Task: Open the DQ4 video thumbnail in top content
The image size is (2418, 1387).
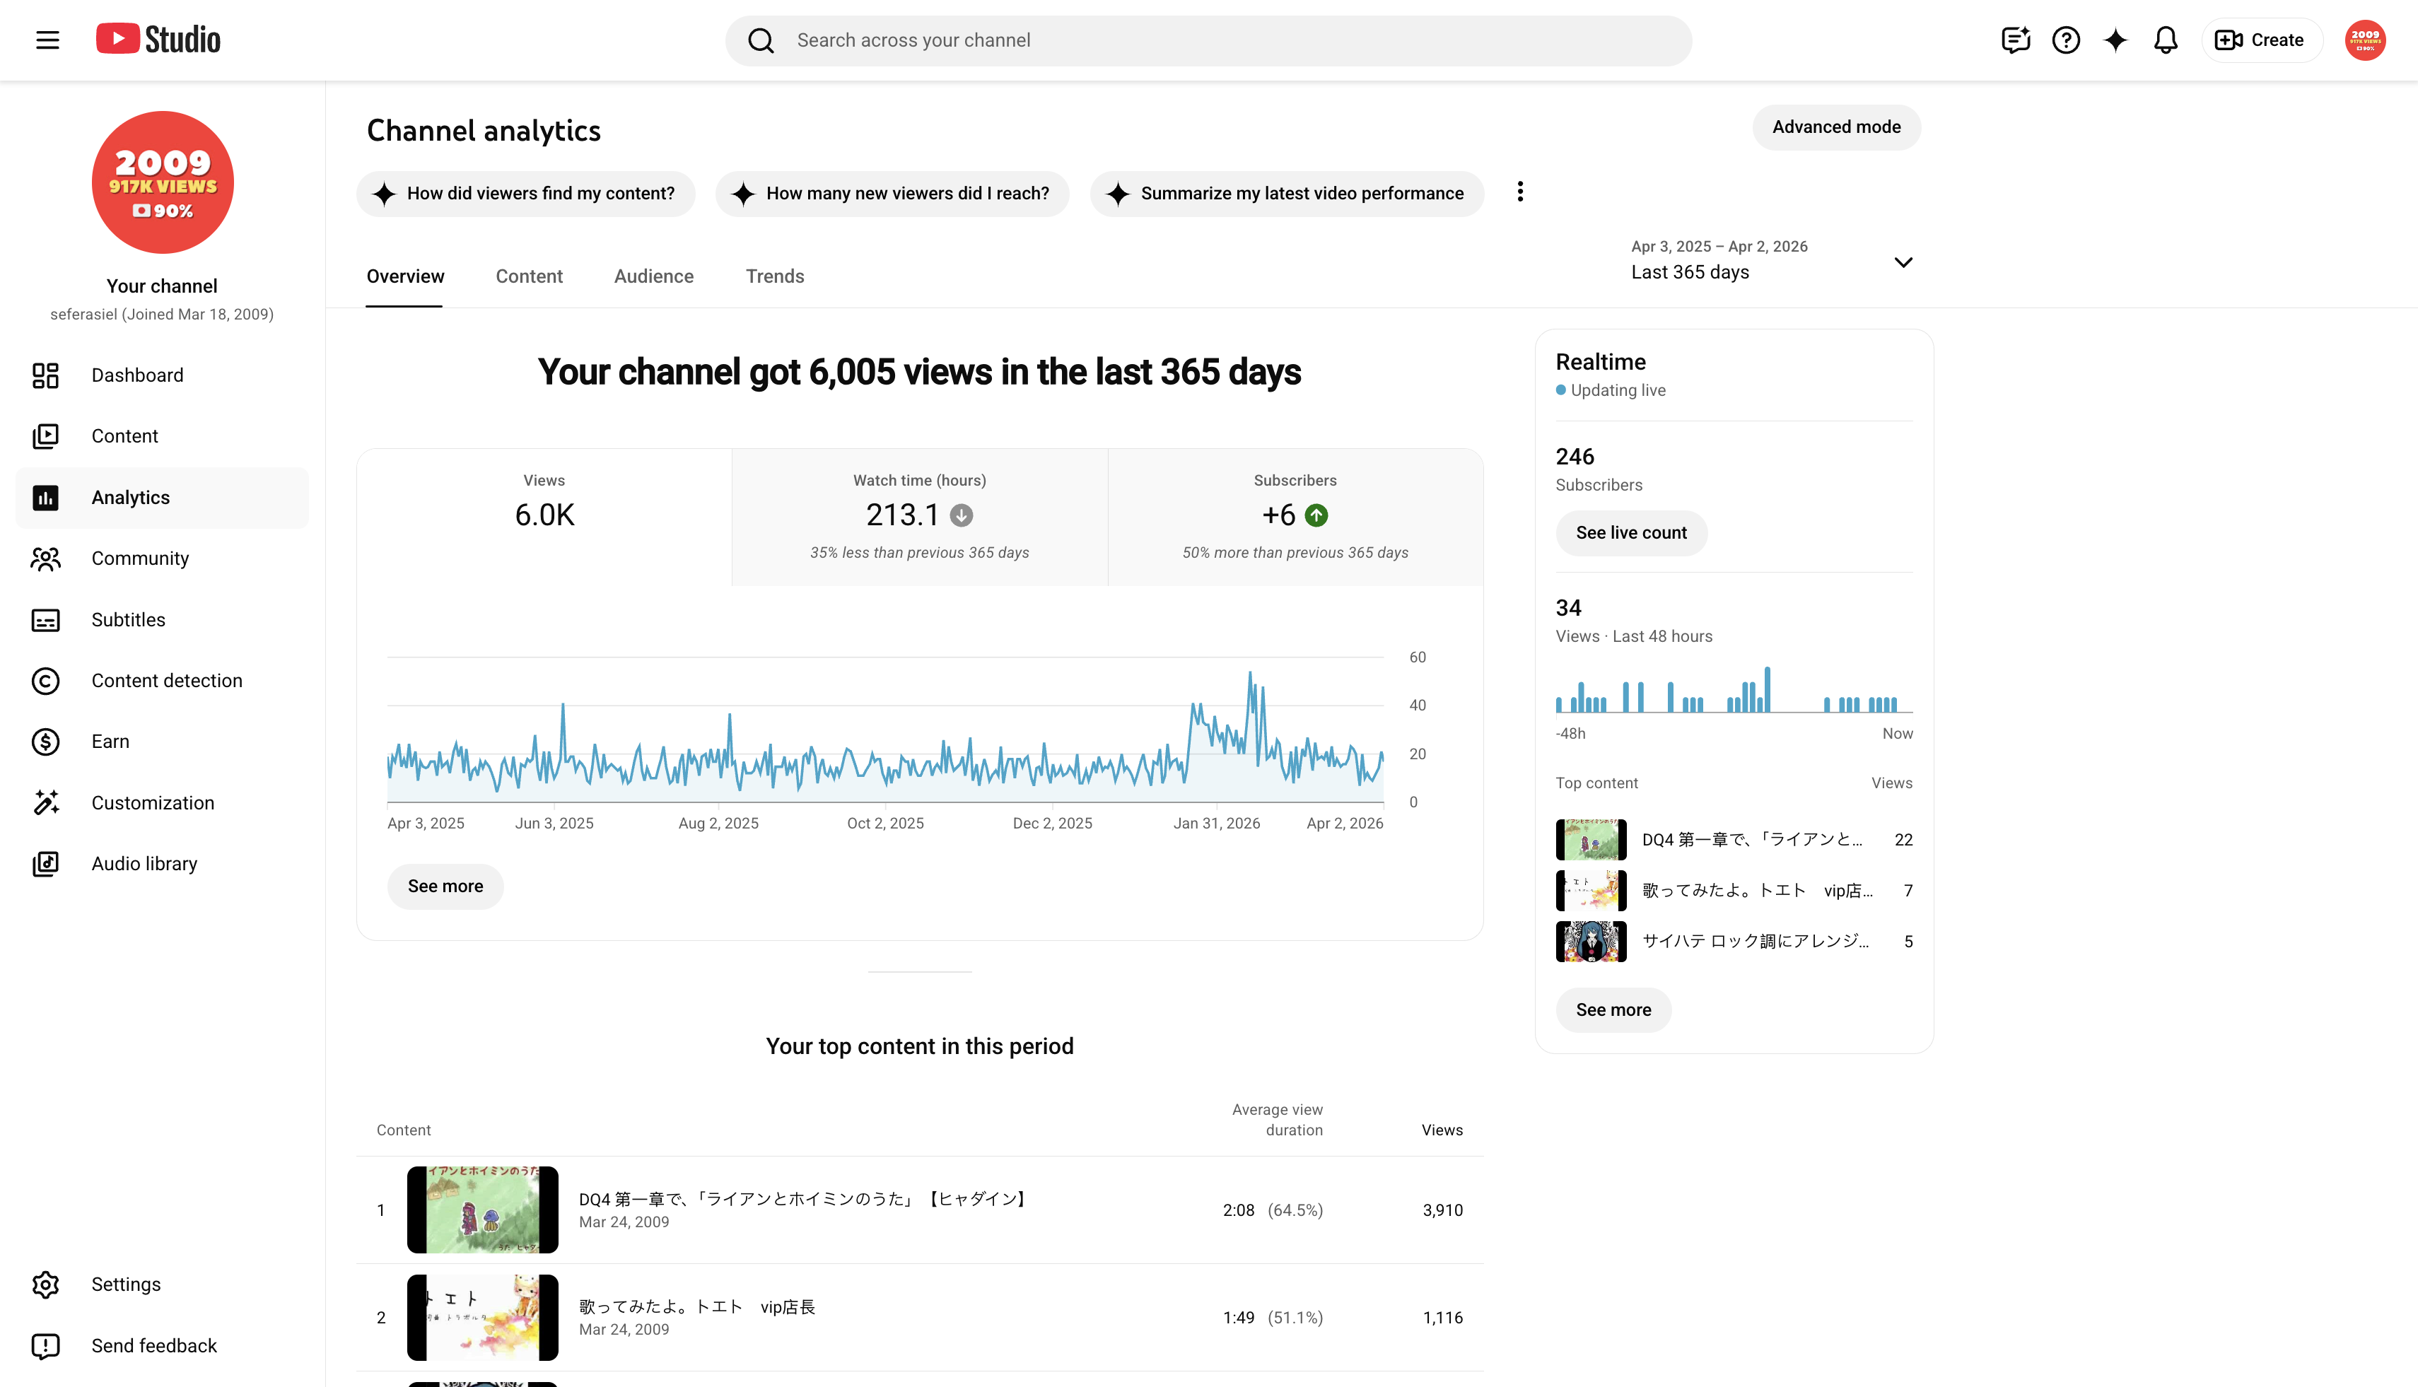Action: click(482, 1210)
